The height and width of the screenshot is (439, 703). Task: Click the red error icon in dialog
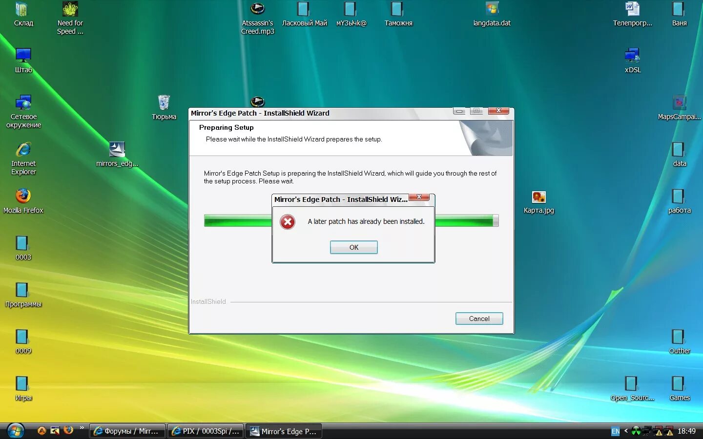[288, 222]
